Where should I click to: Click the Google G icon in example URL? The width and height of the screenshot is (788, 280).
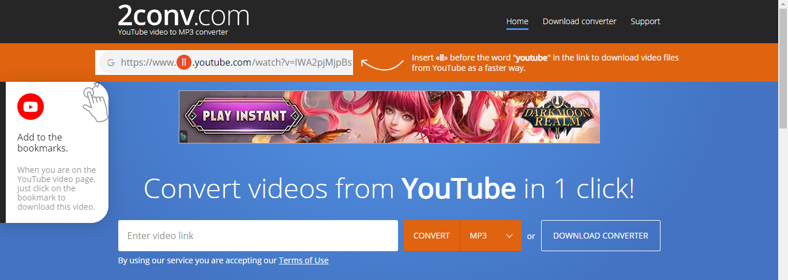(111, 63)
